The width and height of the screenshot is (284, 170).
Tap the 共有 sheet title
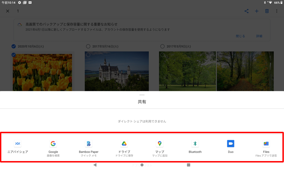point(142,102)
